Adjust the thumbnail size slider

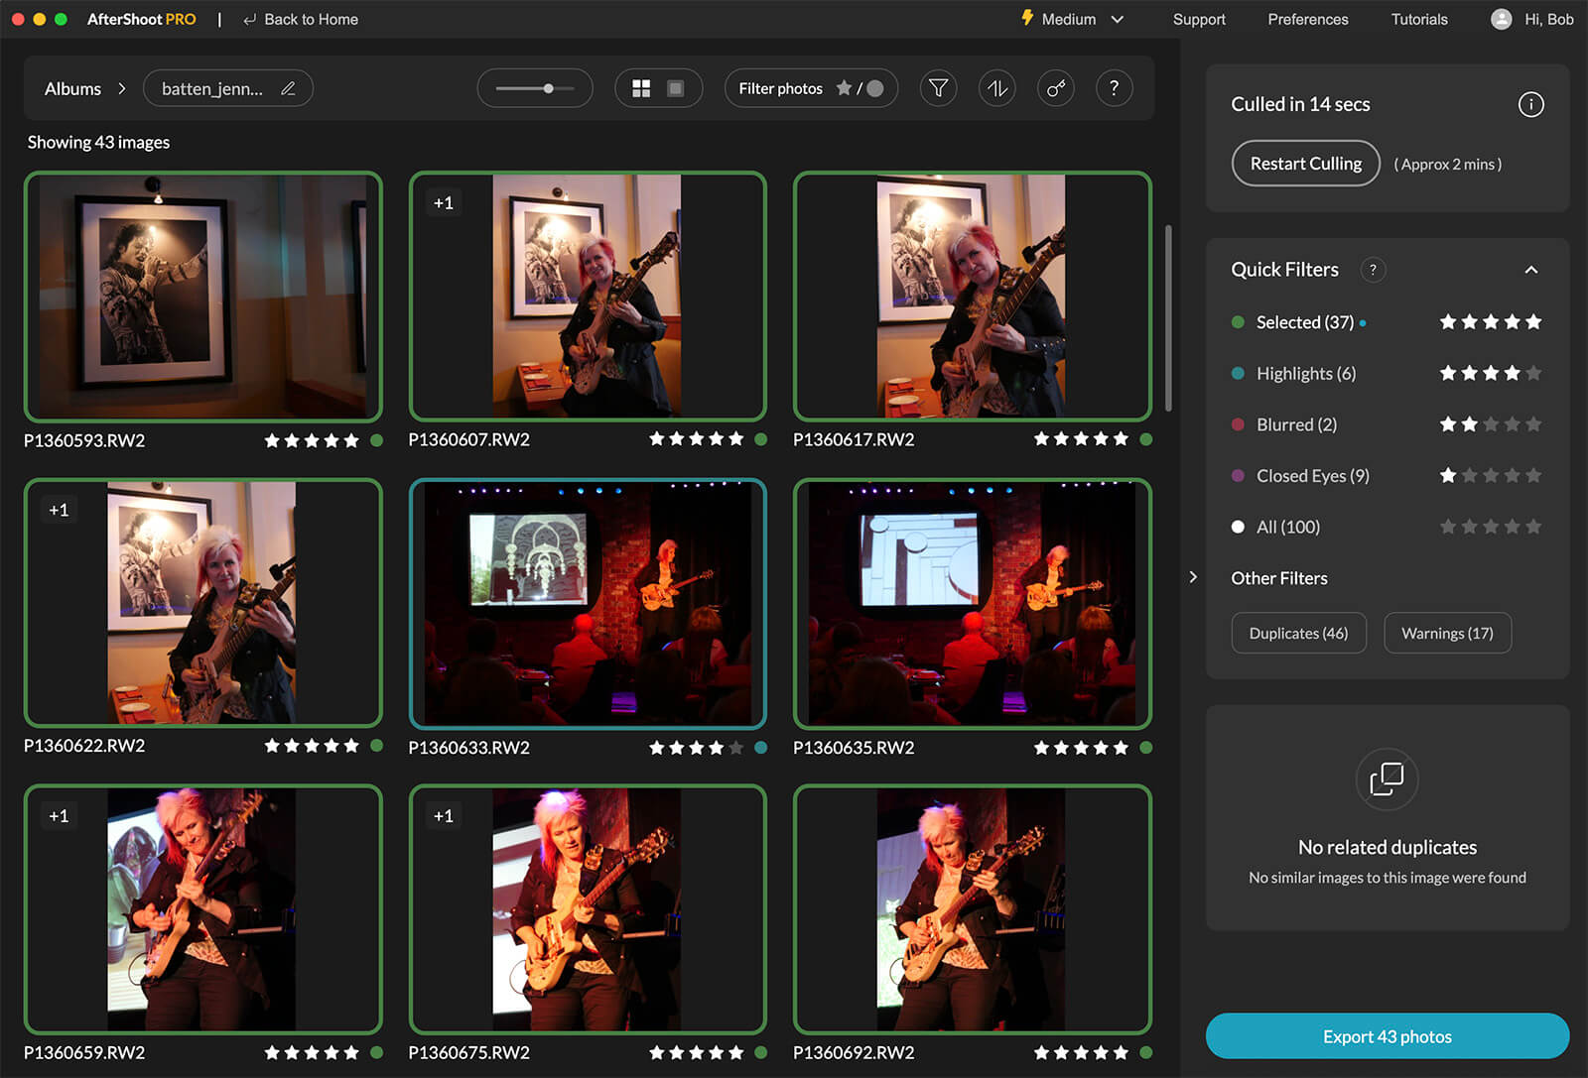pos(548,88)
